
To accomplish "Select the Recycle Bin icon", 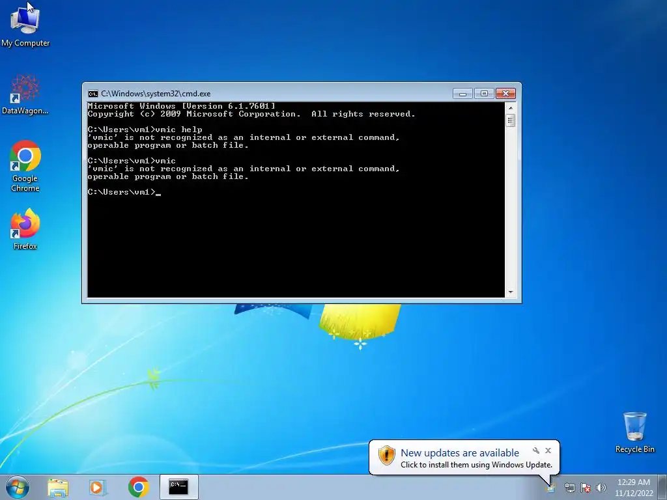I will (634, 432).
